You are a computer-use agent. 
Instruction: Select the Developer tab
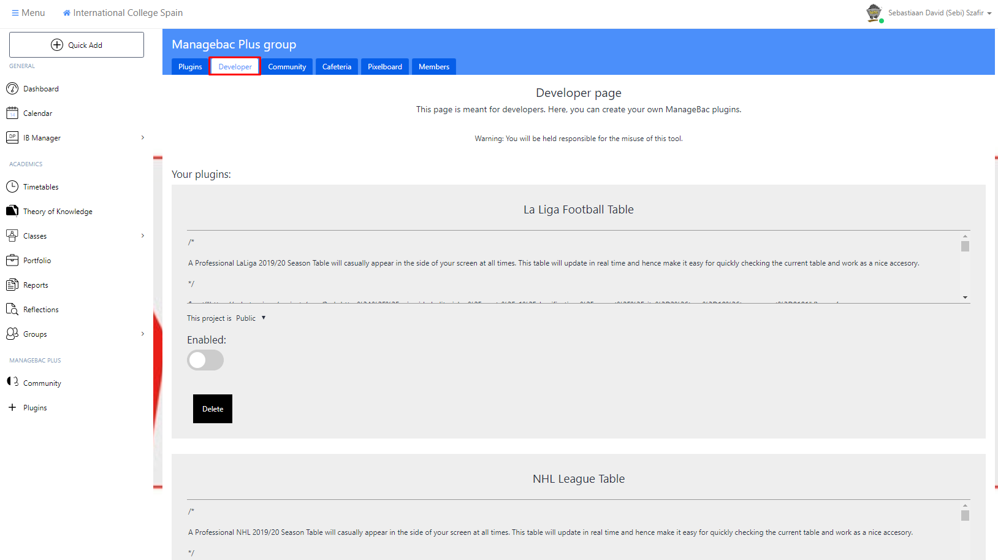[x=235, y=67]
